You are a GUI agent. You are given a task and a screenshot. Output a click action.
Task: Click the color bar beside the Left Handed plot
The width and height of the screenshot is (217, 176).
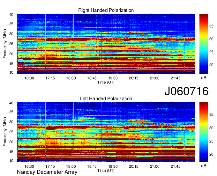[x=204, y=132]
